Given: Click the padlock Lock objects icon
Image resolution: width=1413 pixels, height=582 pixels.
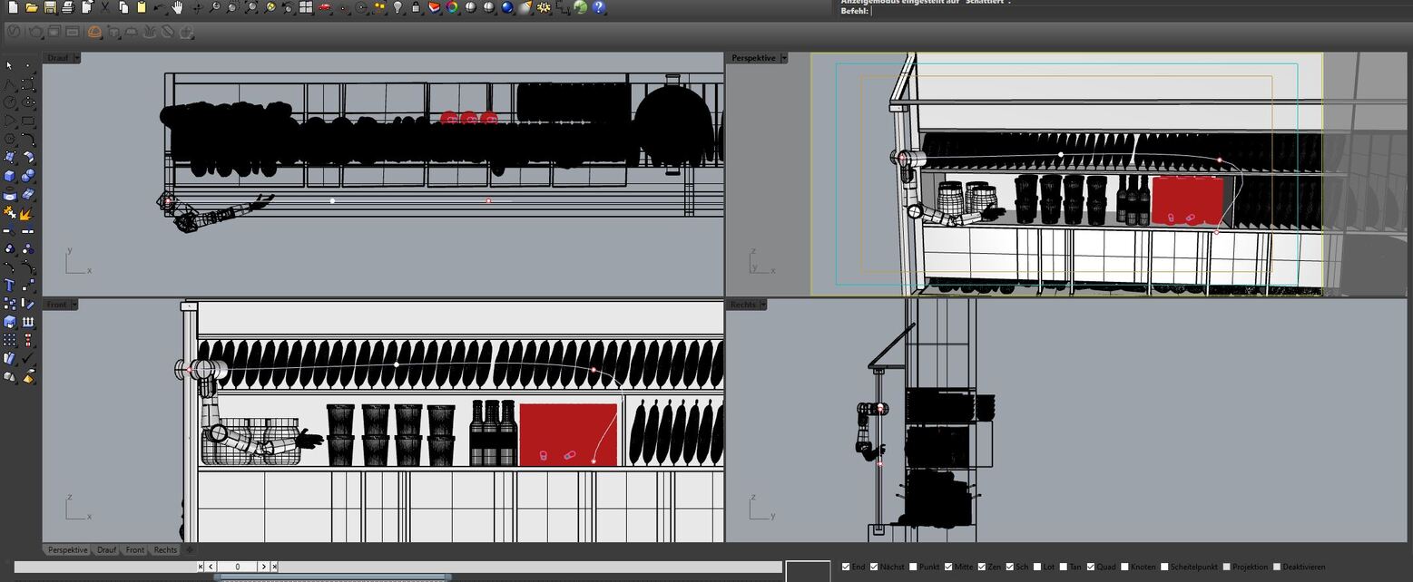Looking at the screenshot, I should point(416,7).
